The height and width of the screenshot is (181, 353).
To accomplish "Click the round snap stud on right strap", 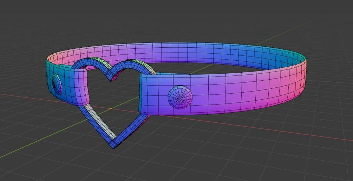I will coord(180,98).
